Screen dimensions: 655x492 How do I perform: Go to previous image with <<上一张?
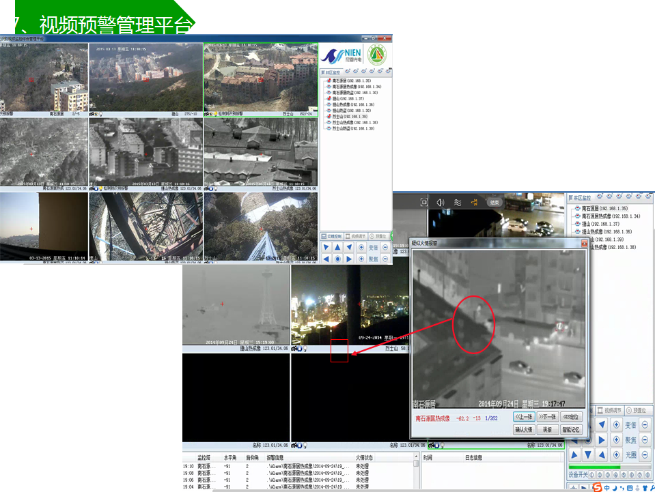coord(523,416)
